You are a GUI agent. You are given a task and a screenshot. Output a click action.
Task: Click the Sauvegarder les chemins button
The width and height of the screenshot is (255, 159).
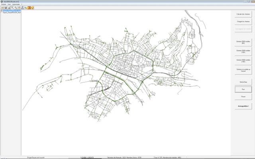coord(243,29)
